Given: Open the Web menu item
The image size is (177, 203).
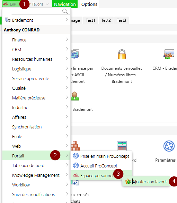Looking at the screenshot, I should pyautogui.click(x=36, y=146).
